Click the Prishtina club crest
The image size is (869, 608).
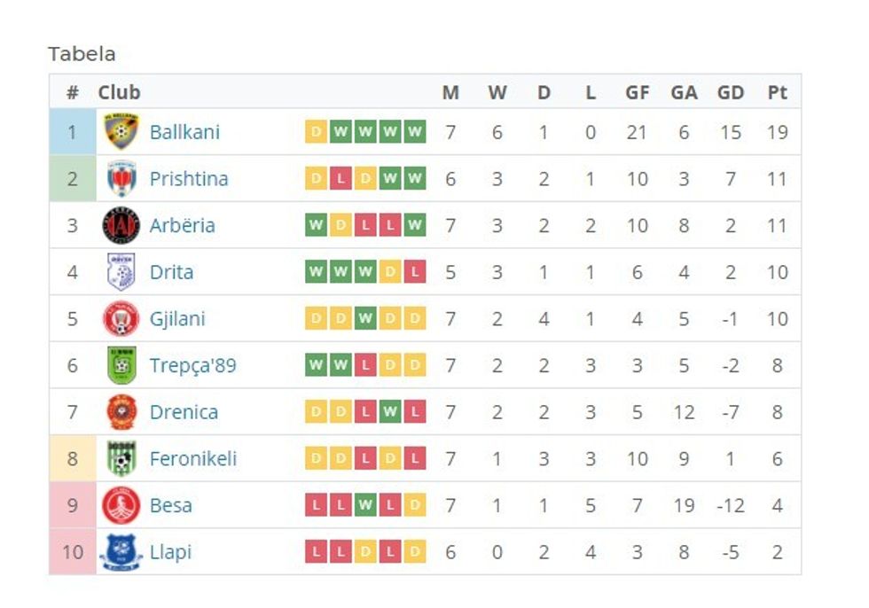tap(121, 179)
